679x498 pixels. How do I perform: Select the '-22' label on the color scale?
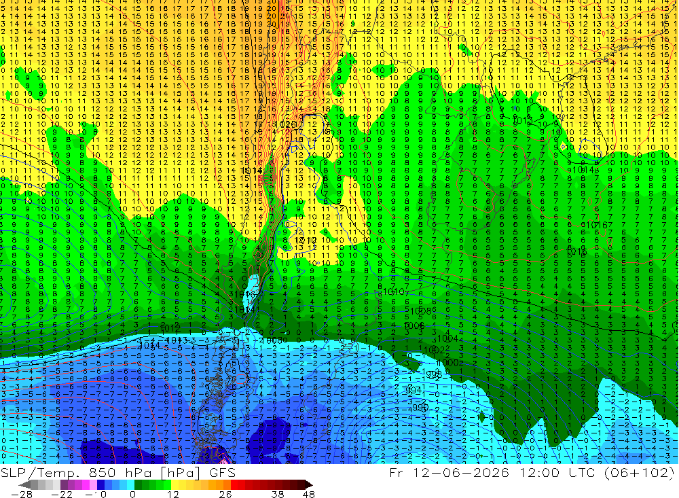62,494
